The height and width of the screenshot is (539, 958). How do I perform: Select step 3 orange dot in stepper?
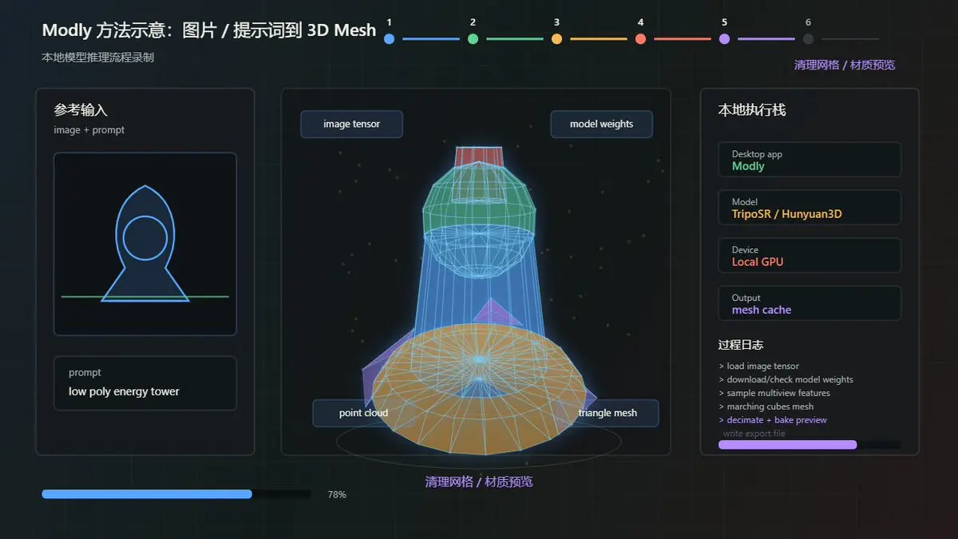coord(556,38)
